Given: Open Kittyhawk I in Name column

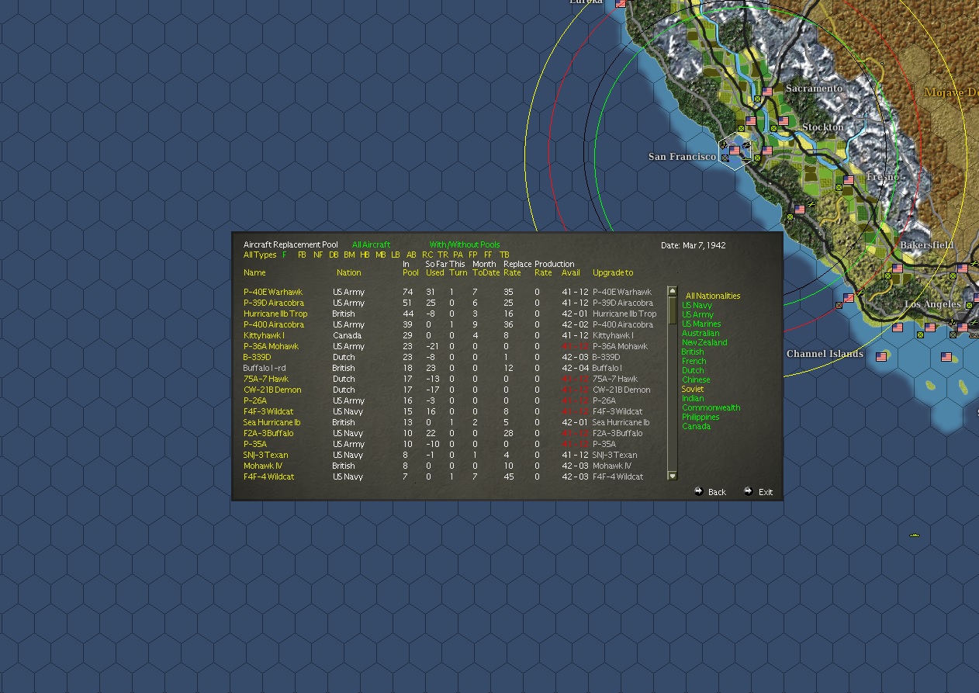Looking at the screenshot, I should point(264,335).
